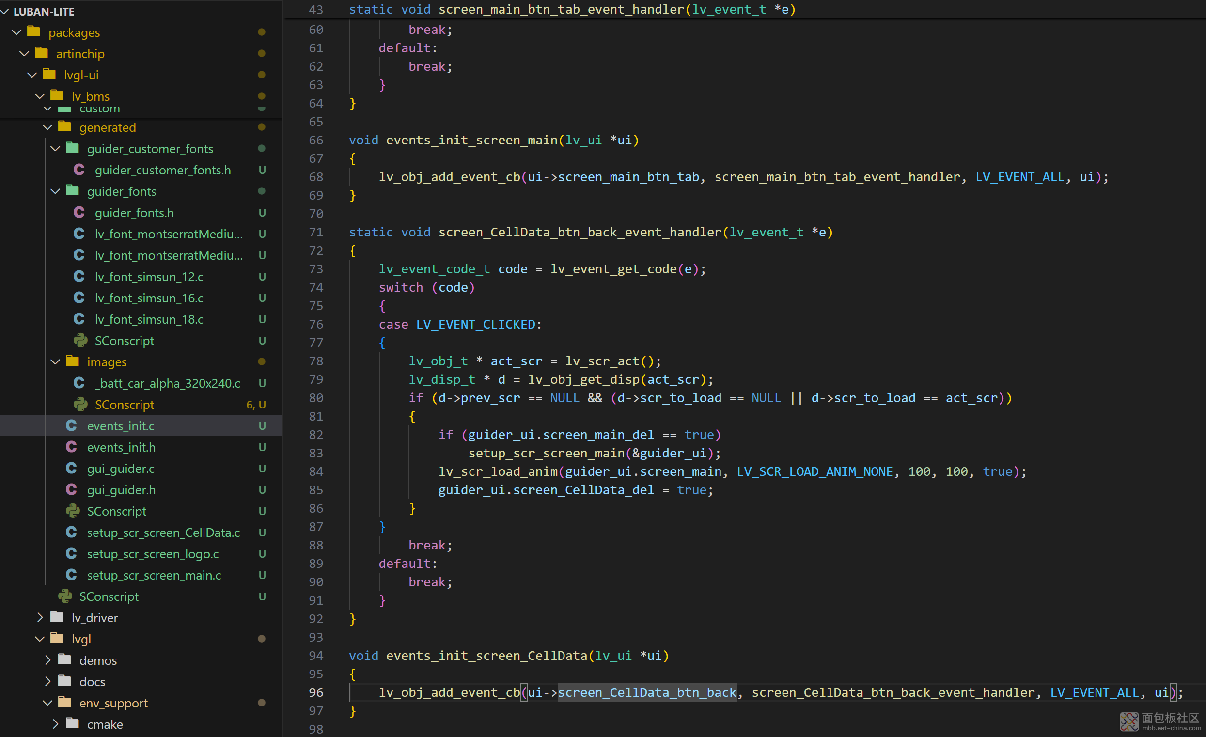Collapse the guider_customer_fonts folder chevron
The width and height of the screenshot is (1206, 737).
(x=55, y=148)
